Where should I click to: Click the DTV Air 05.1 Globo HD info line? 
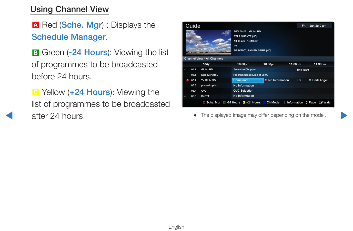[247, 32]
